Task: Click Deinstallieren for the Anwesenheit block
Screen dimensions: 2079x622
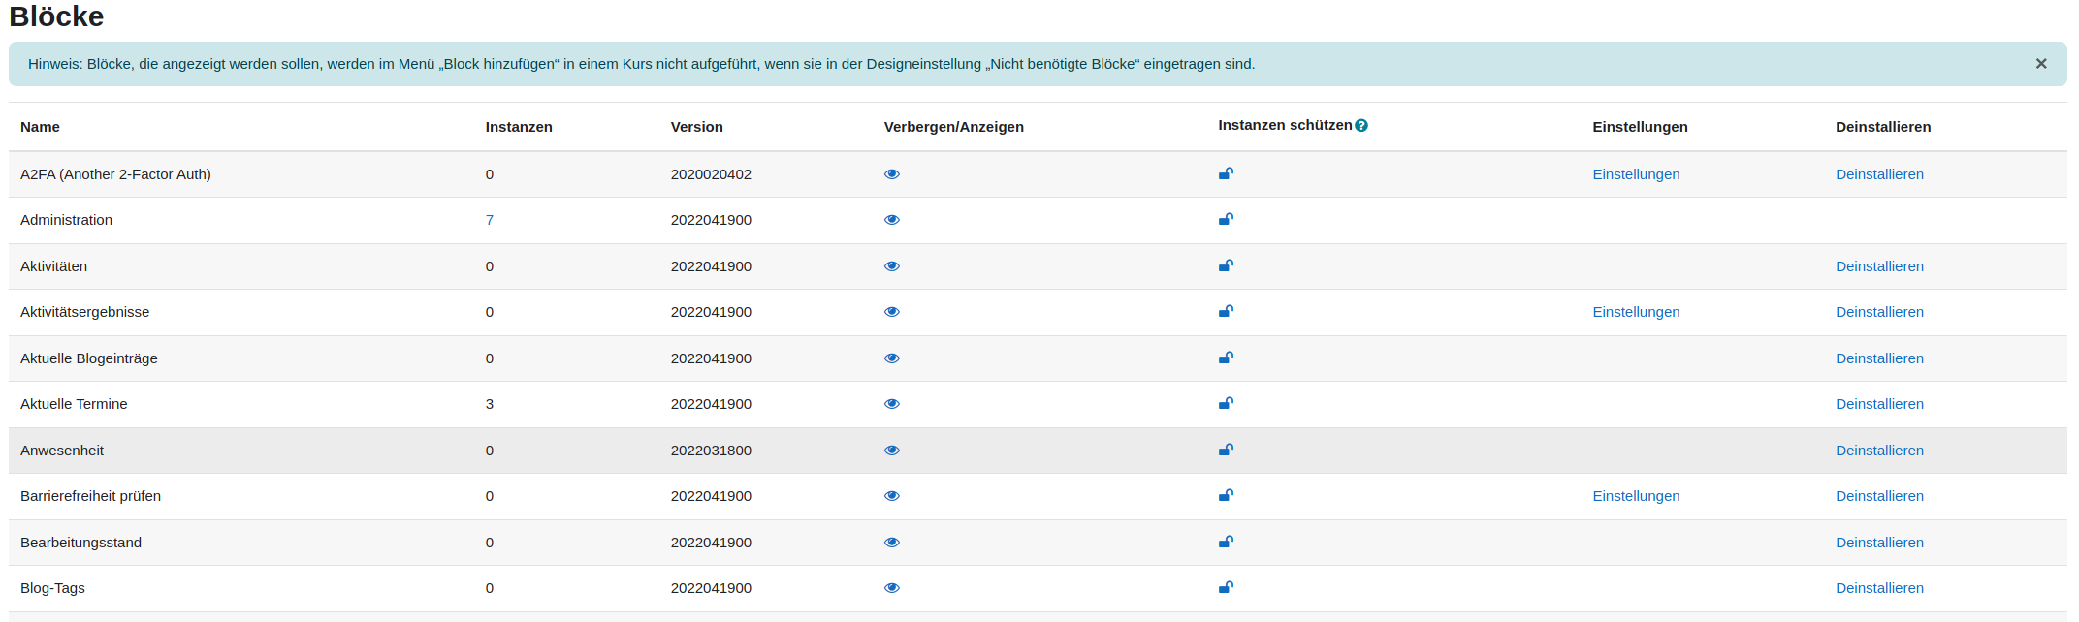Action: tap(1879, 451)
